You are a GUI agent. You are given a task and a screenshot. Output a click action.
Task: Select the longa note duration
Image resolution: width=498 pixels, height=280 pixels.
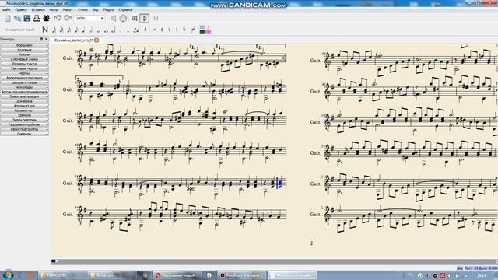tap(113, 30)
